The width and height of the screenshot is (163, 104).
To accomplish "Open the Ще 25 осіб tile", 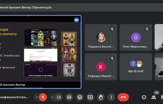I will coord(136,67).
